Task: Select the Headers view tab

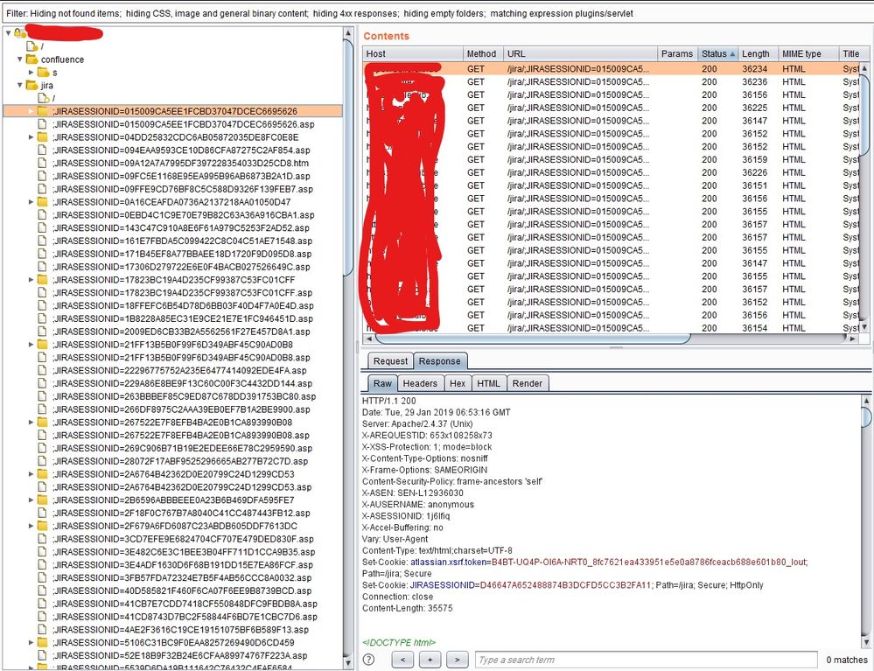Action: pyautogui.click(x=420, y=383)
